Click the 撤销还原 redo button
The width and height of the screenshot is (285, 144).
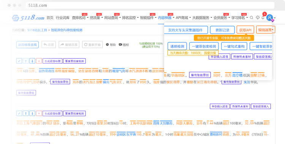click(x=69, y=45)
